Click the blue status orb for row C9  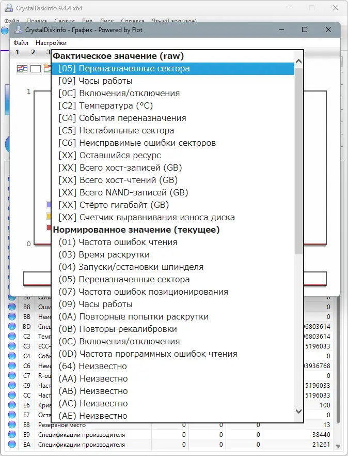tap(12, 385)
